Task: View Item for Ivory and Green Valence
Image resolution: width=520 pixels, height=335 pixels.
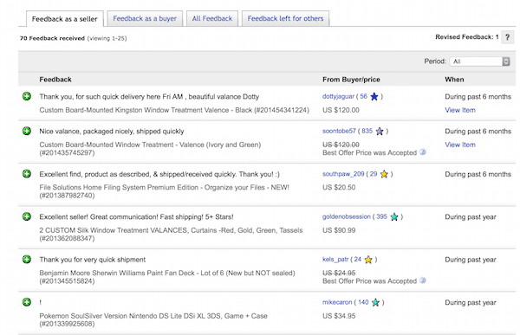Action: (460, 145)
